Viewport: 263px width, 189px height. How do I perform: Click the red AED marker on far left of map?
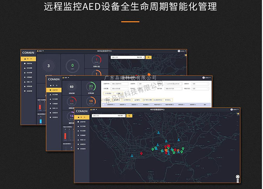click(x=141, y=153)
